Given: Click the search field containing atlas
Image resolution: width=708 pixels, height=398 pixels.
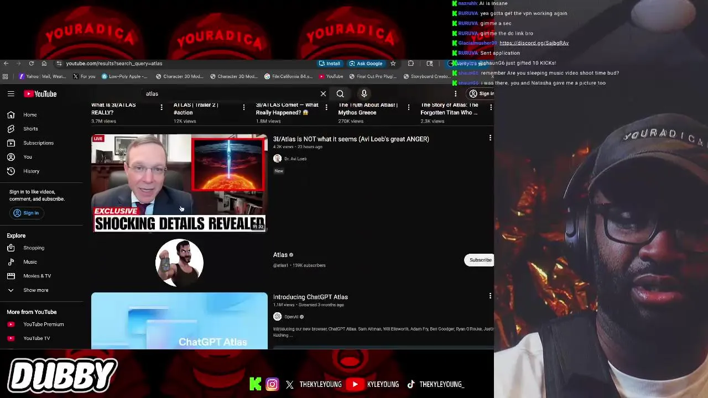Looking at the screenshot, I should point(230,94).
